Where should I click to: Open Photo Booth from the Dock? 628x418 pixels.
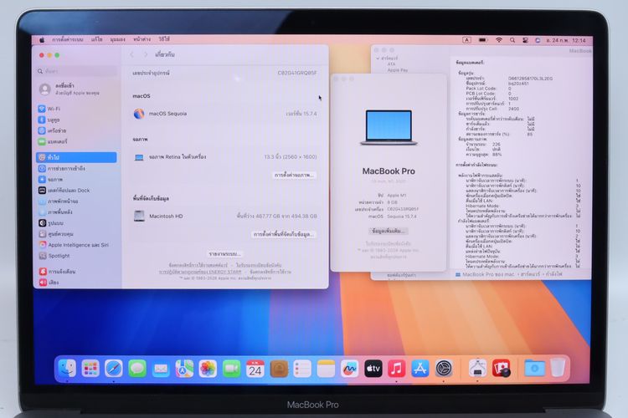(x=502, y=369)
